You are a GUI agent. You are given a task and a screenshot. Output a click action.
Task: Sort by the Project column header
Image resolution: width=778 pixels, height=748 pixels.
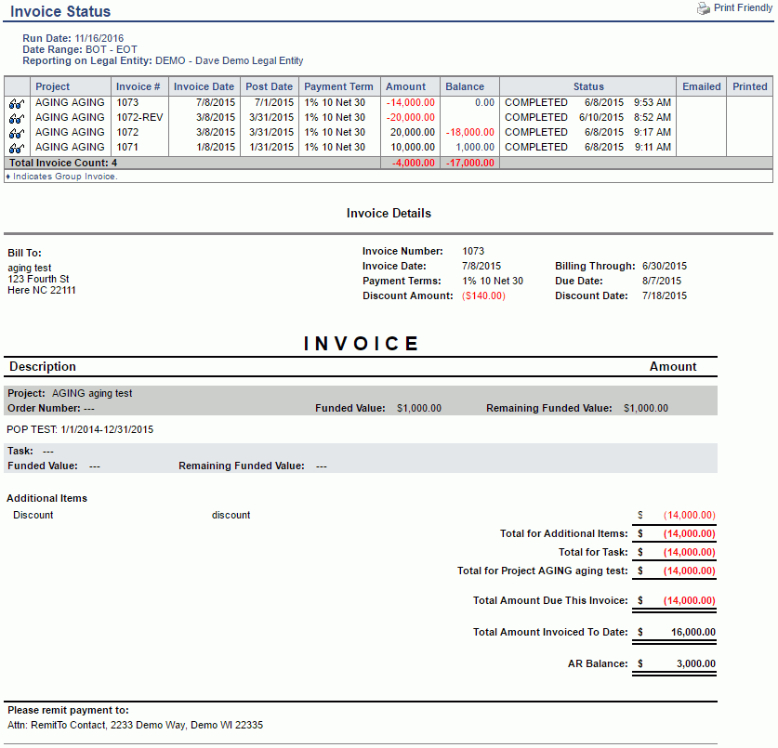tap(52, 86)
